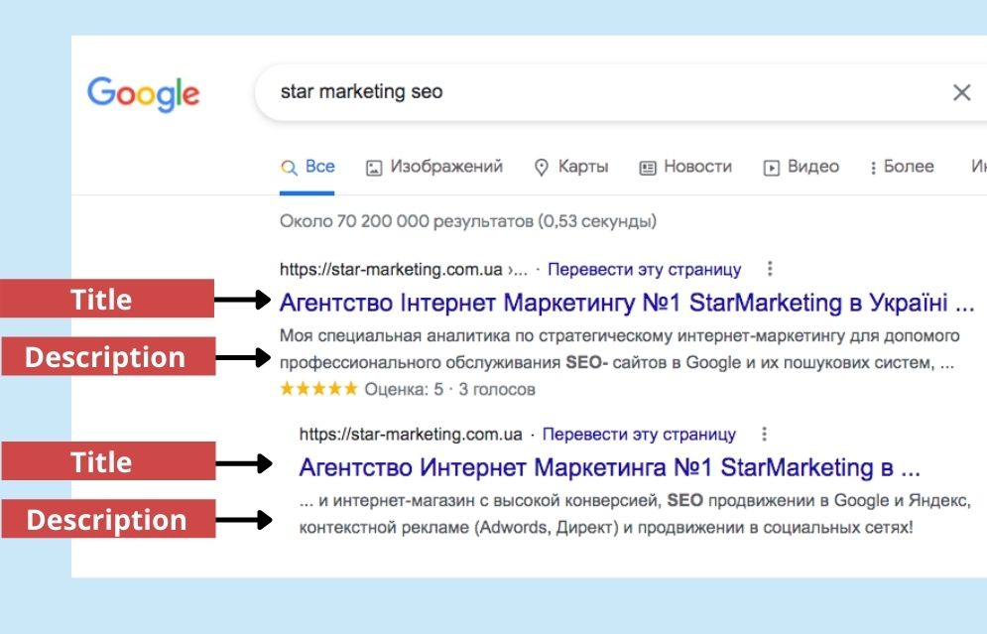Click the Images tab picture icon
The height and width of the screenshot is (634, 987).
(374, 168)
